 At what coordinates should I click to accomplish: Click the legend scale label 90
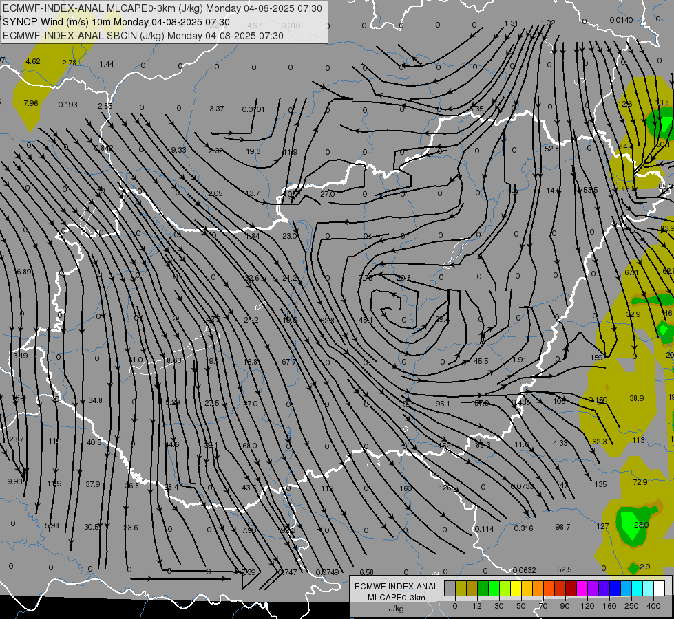[x=565, y=606]
